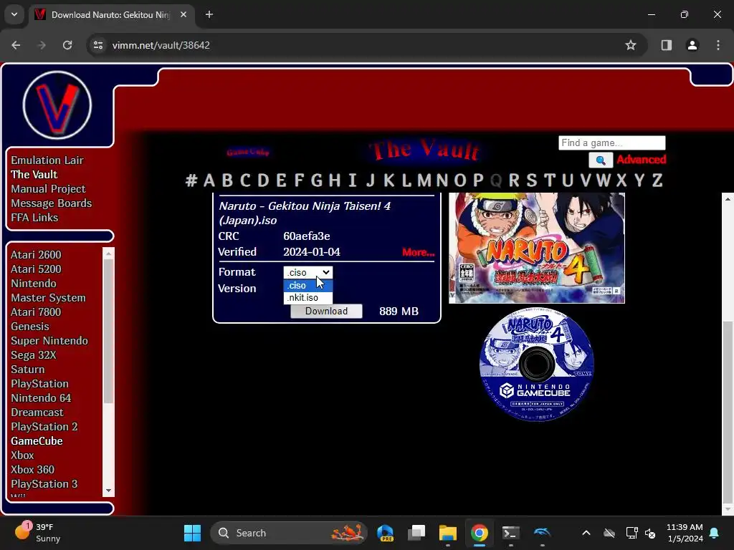The image size is (734, 550).
Task: Click the magnifier search button
Action: click(601, 160)
